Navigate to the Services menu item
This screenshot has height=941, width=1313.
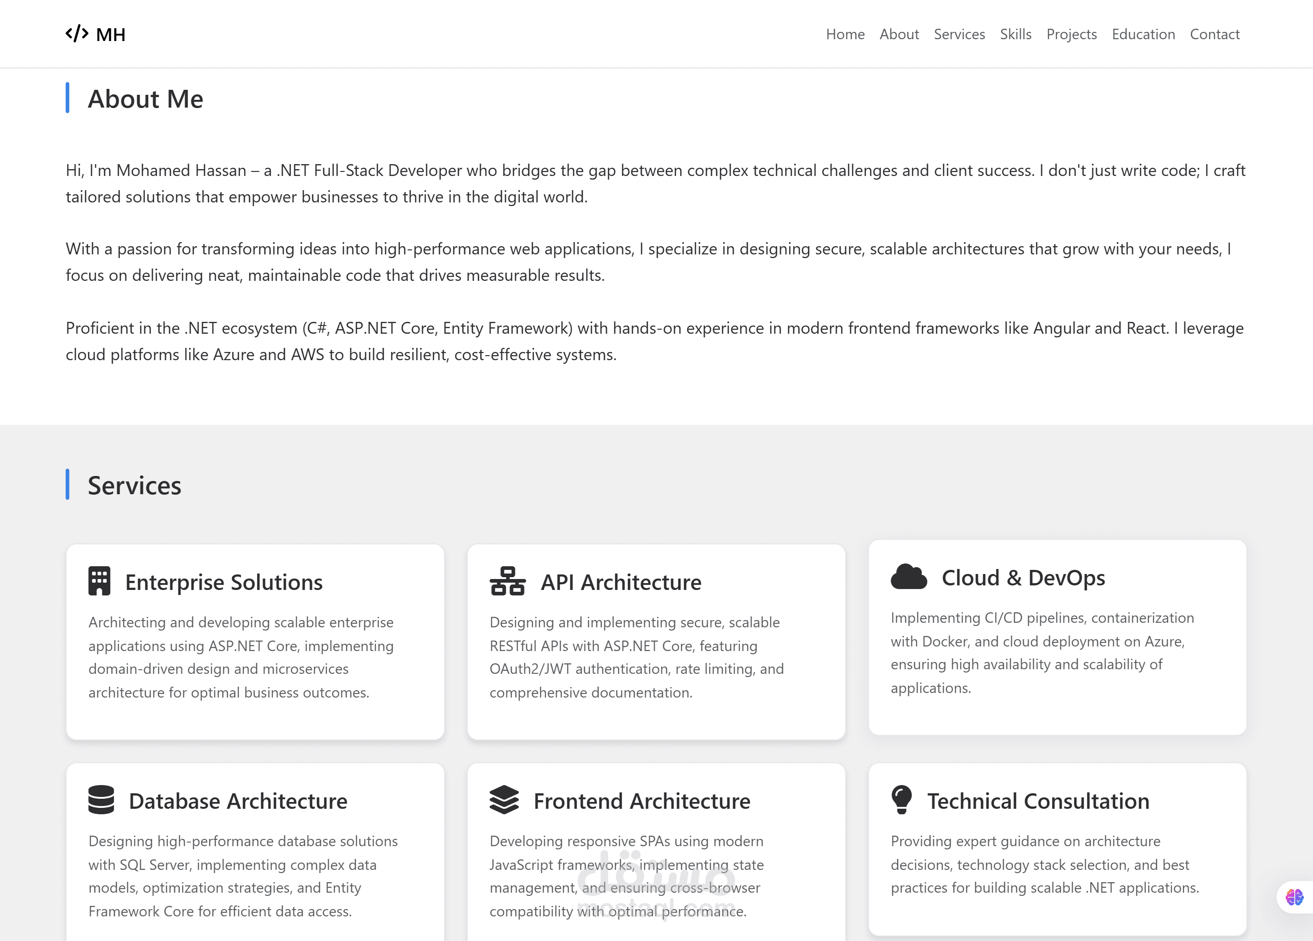click(959, 34)
